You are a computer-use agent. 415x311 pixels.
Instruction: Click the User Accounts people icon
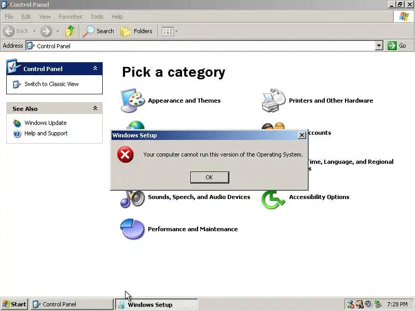[x=273, y=126]
